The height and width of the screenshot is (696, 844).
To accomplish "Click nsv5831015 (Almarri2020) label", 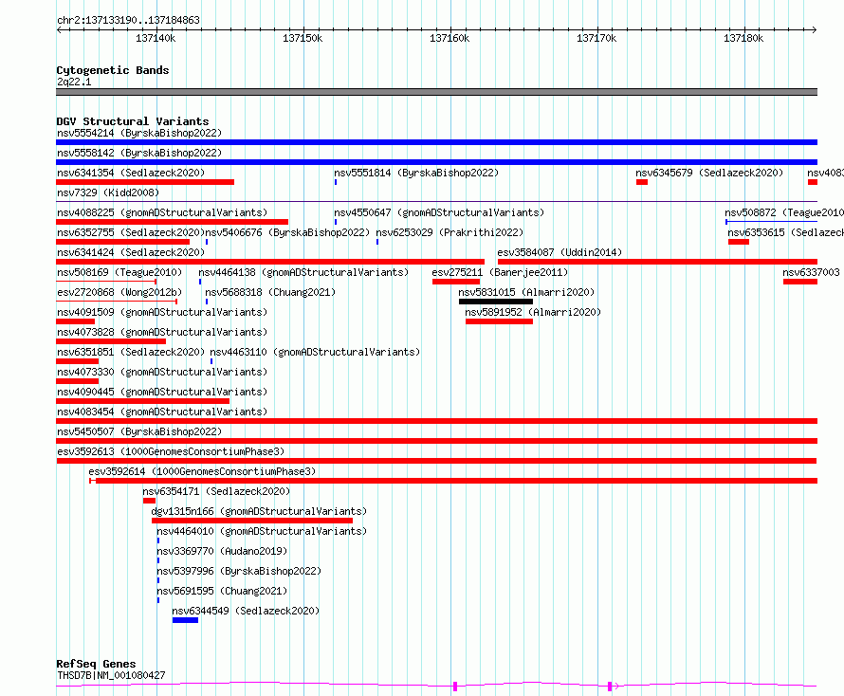I will coord(526,292).
